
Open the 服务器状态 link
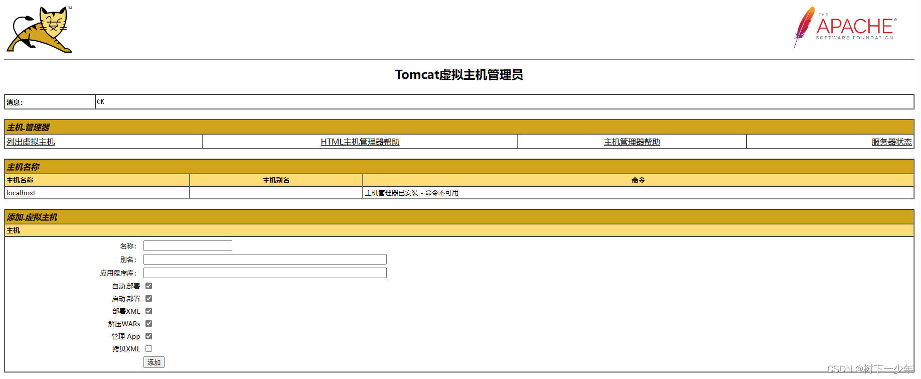[892, 142]
